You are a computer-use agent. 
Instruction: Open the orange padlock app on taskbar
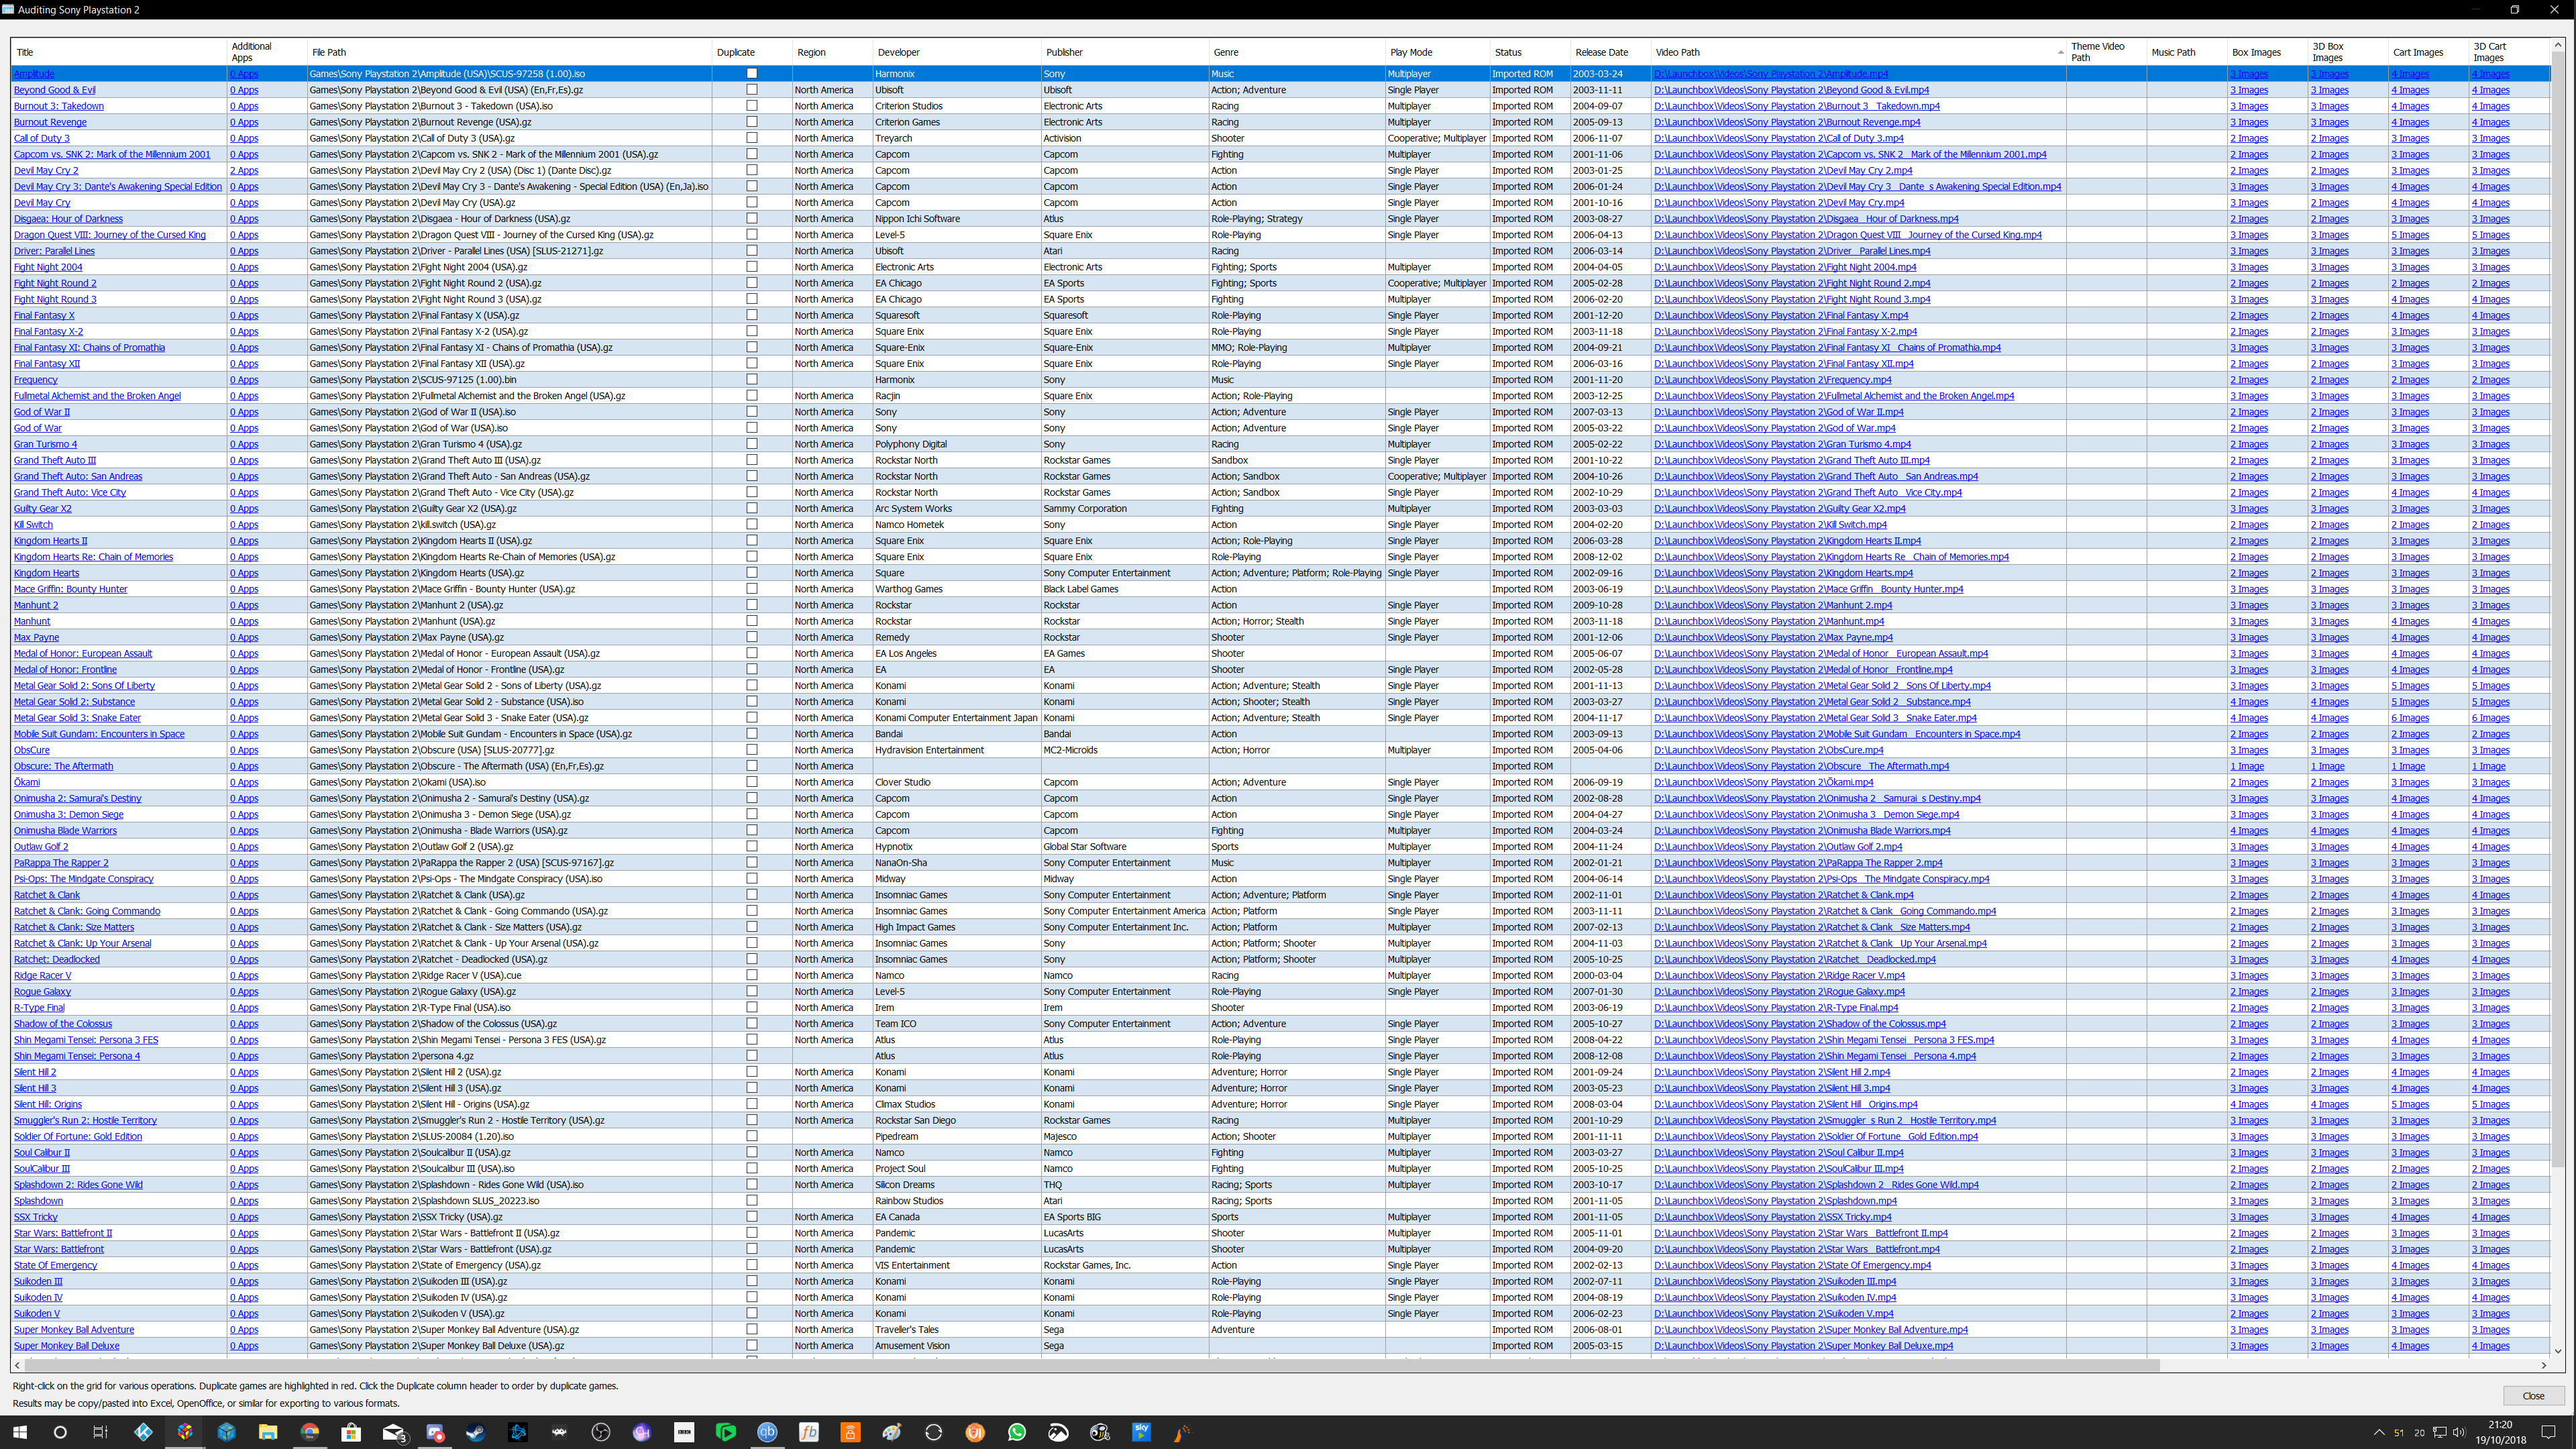850,1432
